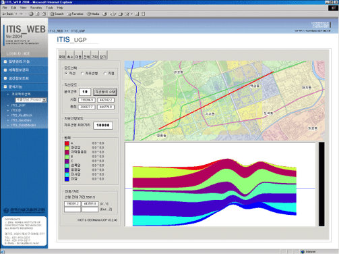Screen dimensions: 339x254
Task: Select the third mode radio button
Action: 105,74
